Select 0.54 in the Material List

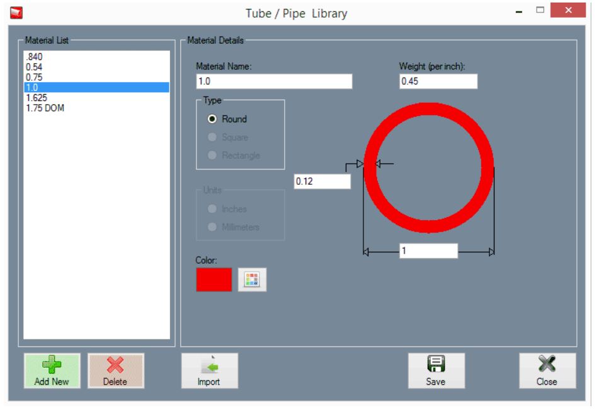coord(96,67)
